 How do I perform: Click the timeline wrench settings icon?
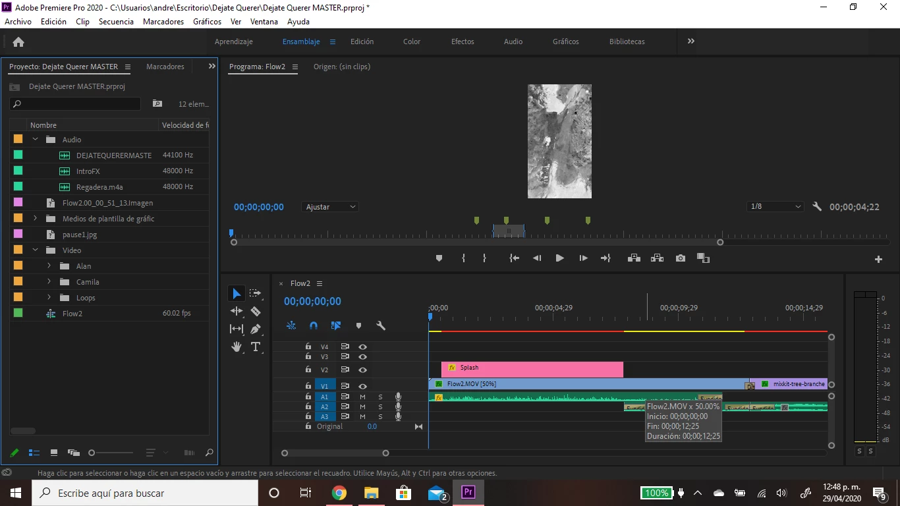380,325
